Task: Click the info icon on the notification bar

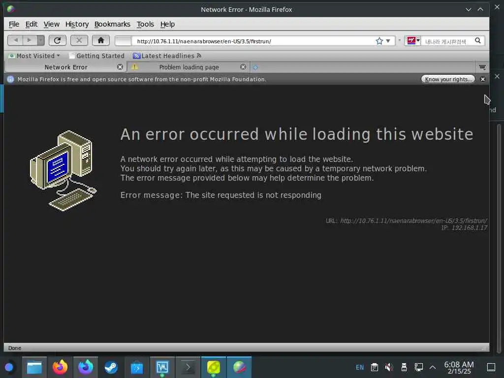Action: (x=10, y=79)
